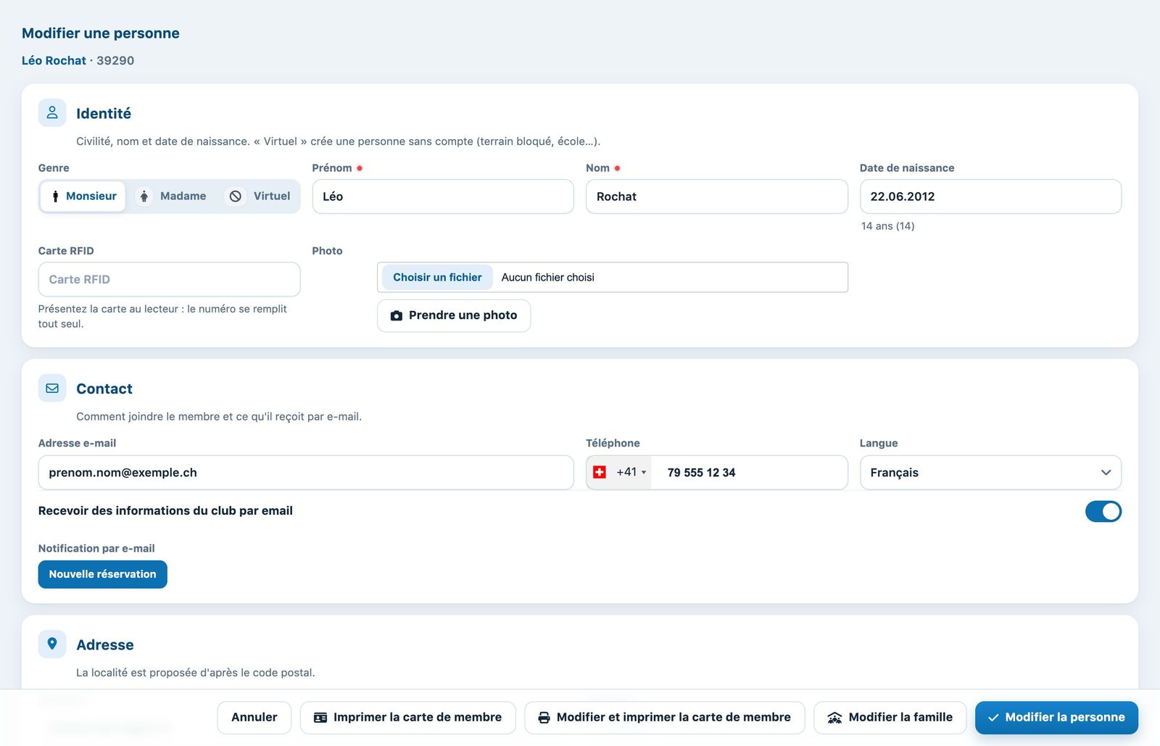Click the Swiss flag icon in Téléphone
Image resolution: width=1160 pixels, height=746 pixels.
[600, 473]
